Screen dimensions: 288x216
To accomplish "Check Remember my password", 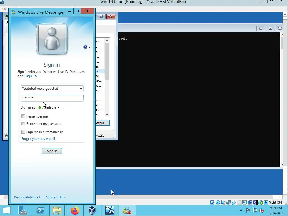I will 23,124.
